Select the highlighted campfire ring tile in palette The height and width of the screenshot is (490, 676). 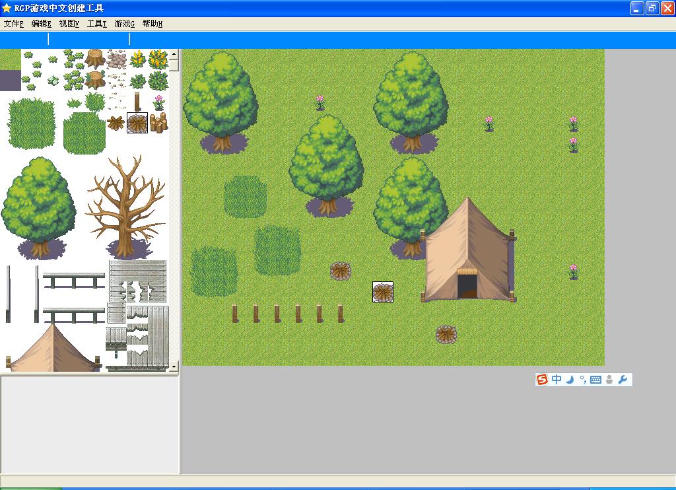pos(137,123)
